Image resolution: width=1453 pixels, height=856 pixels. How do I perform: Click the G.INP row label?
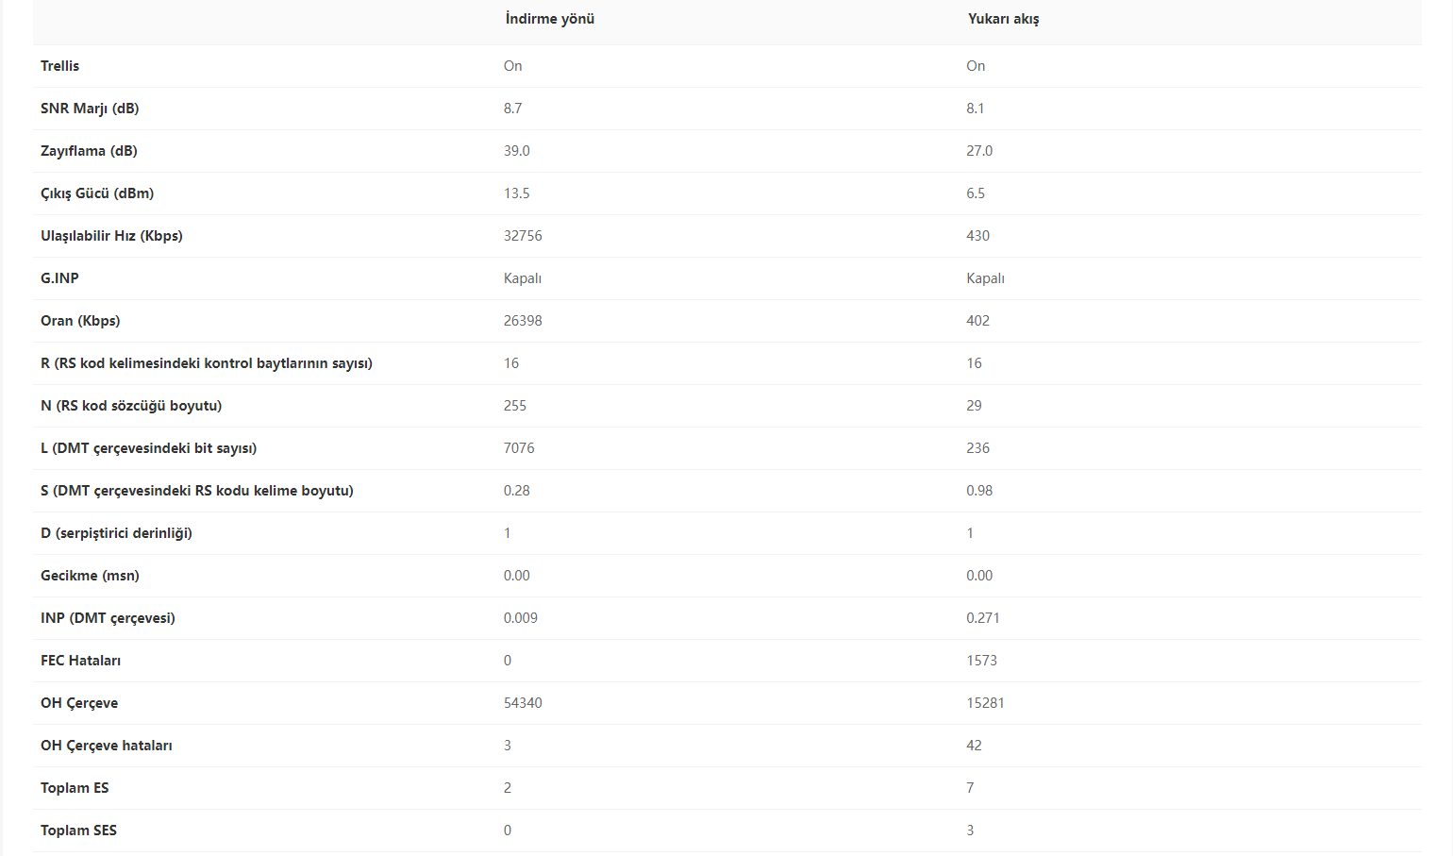tap(59, 278)
